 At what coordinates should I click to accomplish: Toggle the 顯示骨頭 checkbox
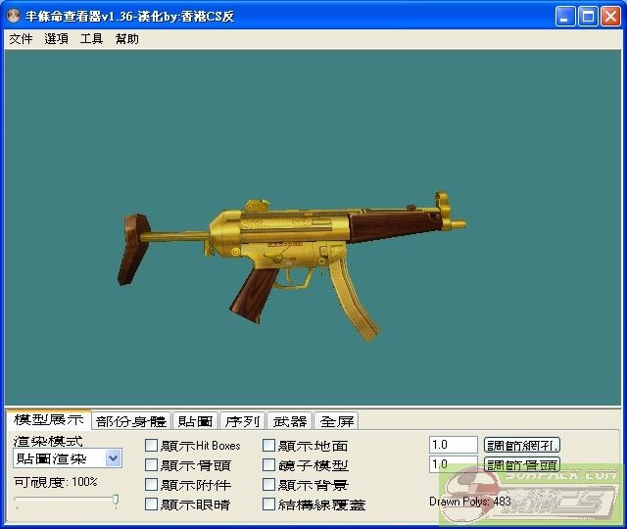click(151, 465)
